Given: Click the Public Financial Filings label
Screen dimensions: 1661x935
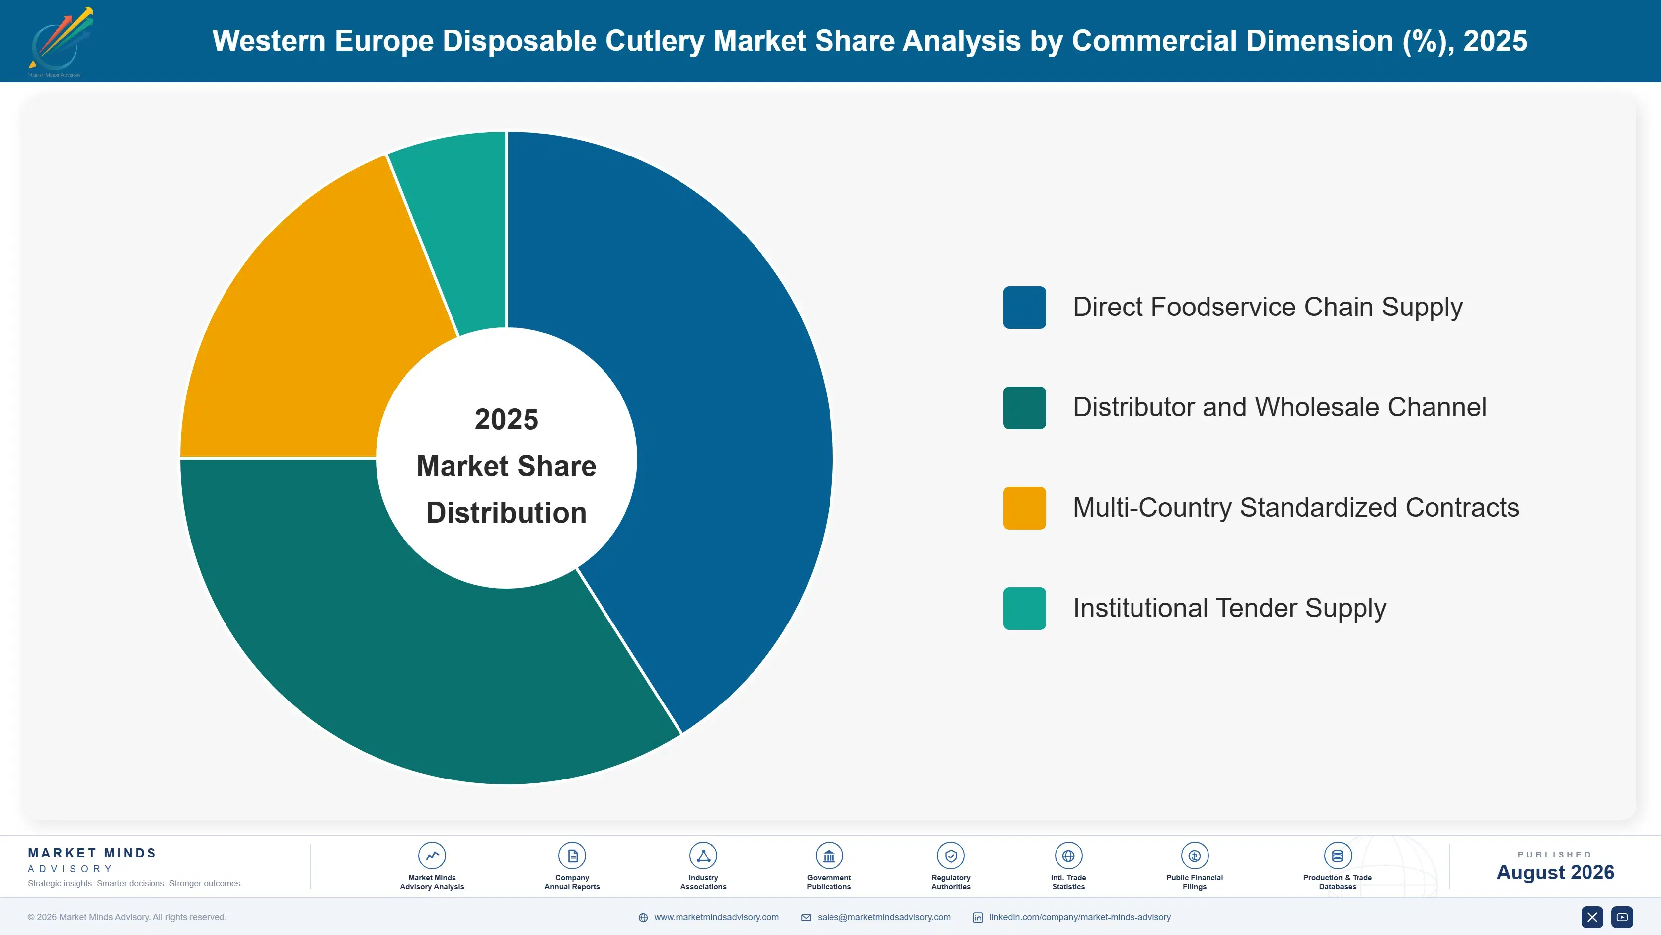Looking at the screenshot, I should (1194, 882).
